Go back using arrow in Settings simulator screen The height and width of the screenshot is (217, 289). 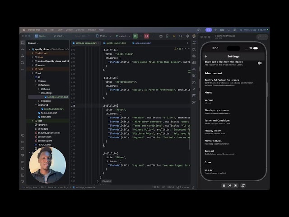coord(206,57)
